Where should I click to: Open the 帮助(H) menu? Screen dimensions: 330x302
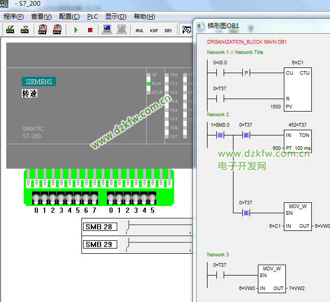click(x=144, y=17)
